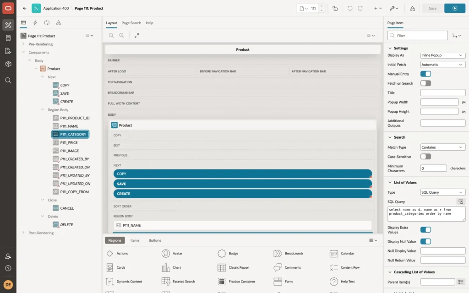469x293 pixels.
Task: Toggle the Fetch on Search switch
Action: click(425, 83)
